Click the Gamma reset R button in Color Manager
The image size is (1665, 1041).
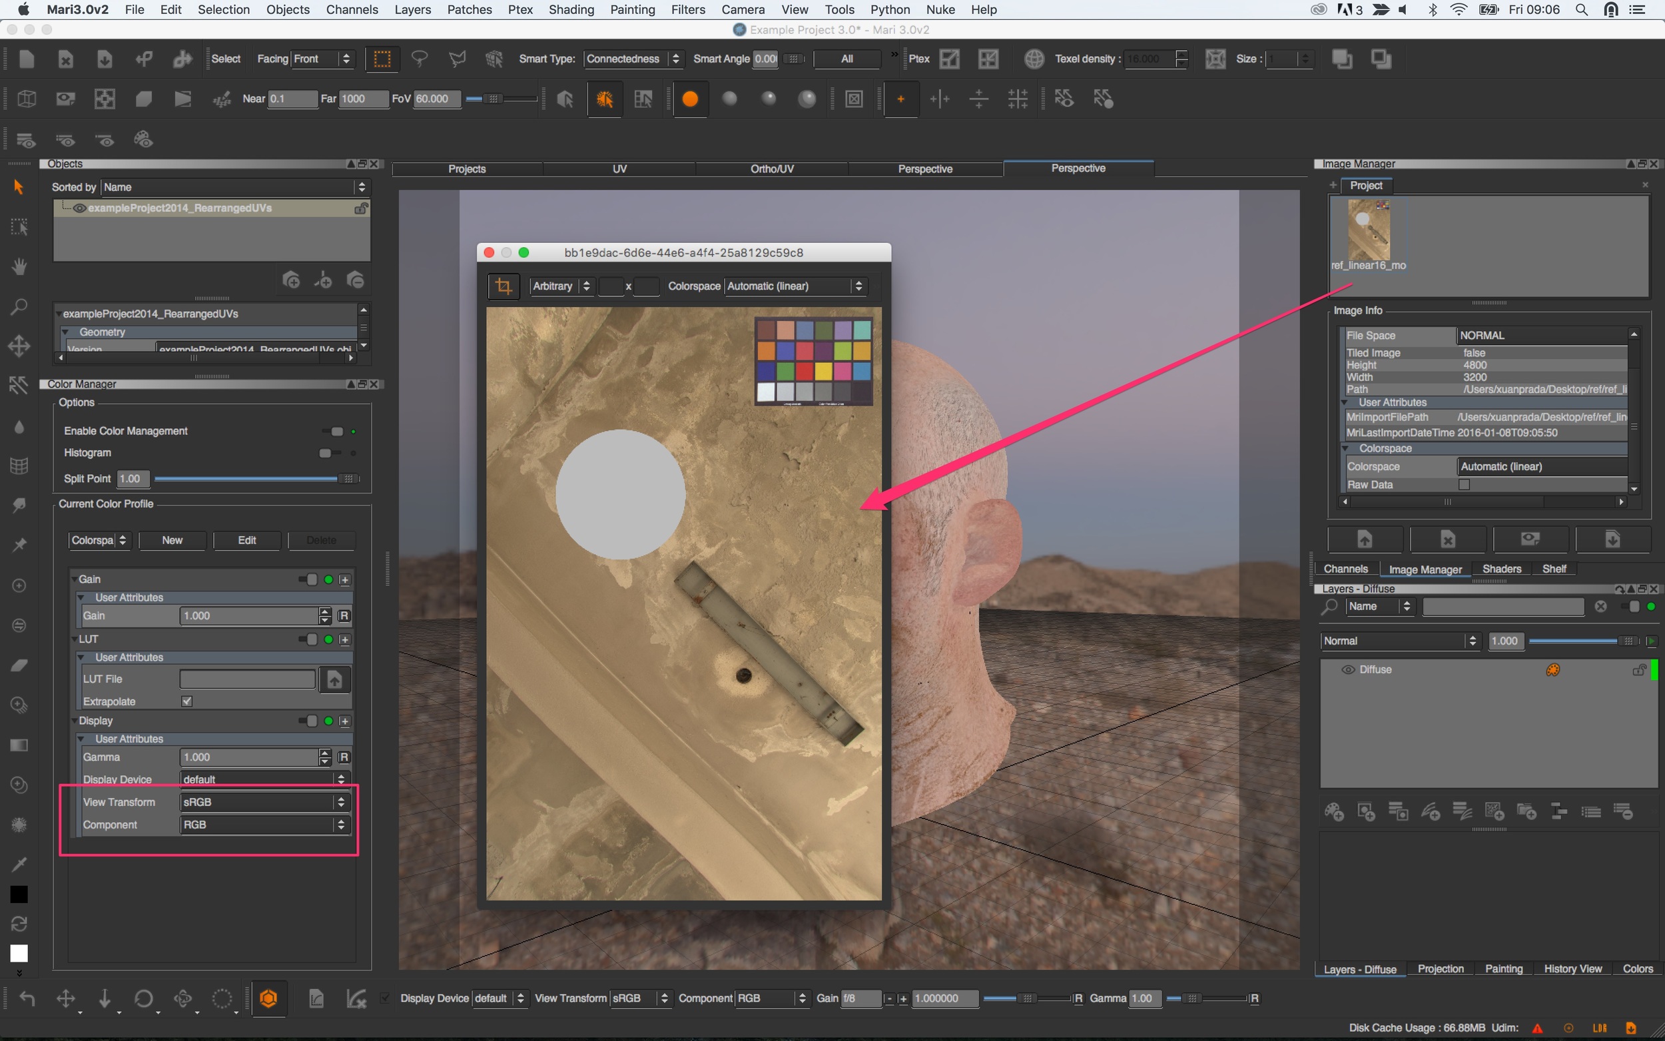(344, 757)
